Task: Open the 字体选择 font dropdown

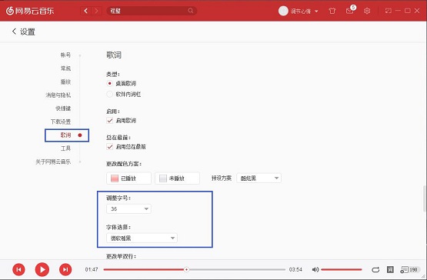Action: (x=142, y=238)
